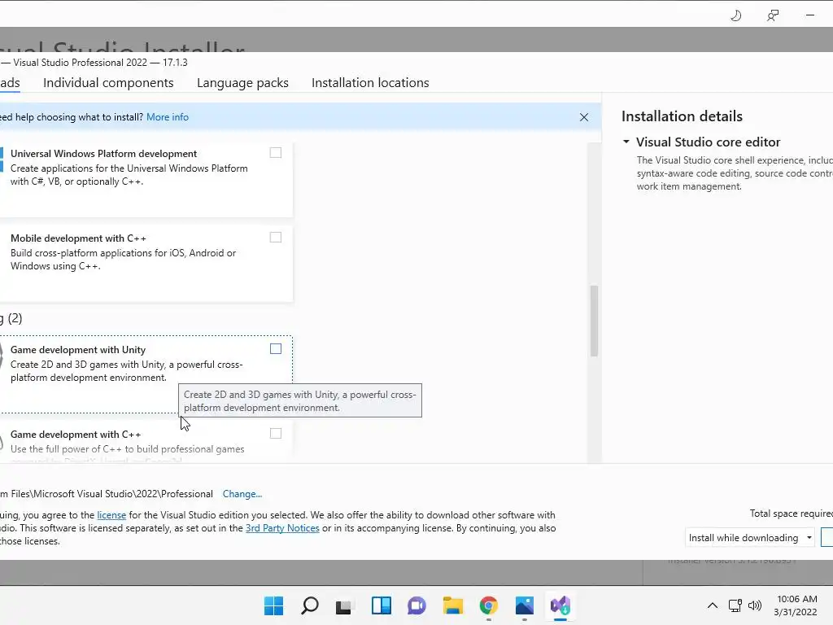Select Game development with Unity card title
Image resolution: width=833 pixels, height=625 pixels.
(x=78, y=350)
